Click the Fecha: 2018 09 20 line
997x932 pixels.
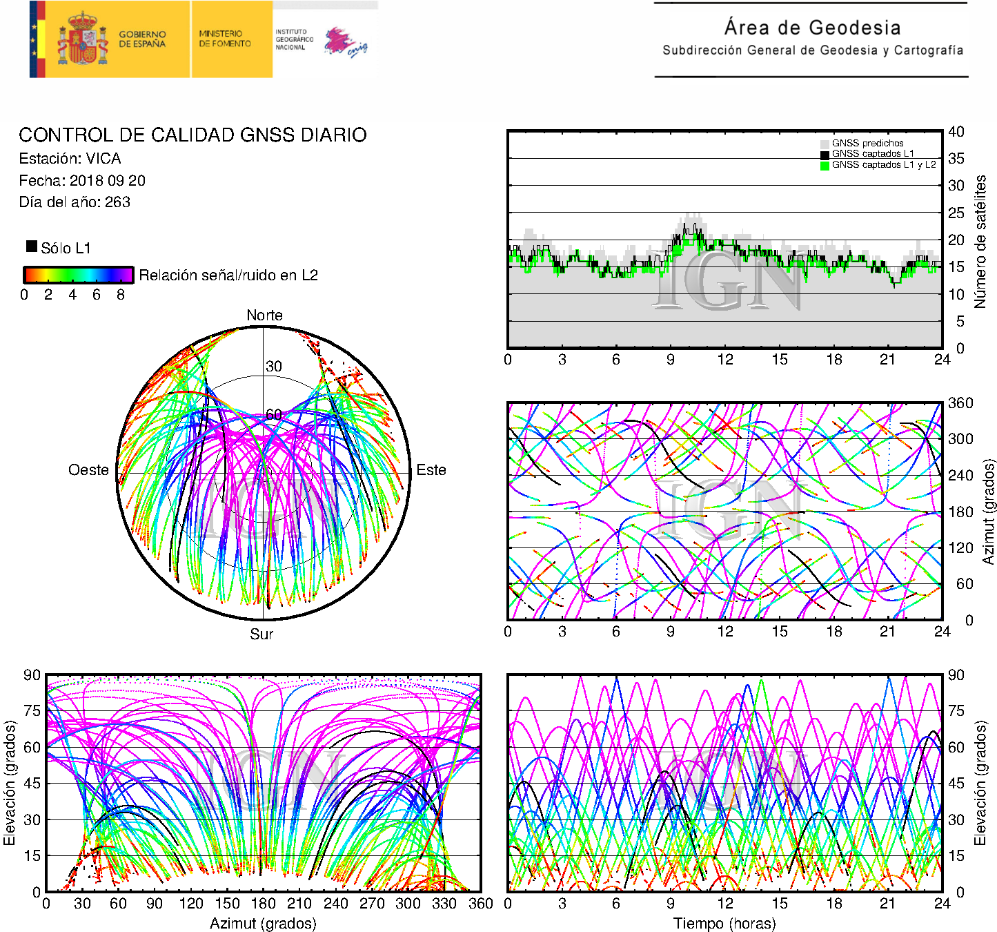pyautogui.click(x=82, y=181)
